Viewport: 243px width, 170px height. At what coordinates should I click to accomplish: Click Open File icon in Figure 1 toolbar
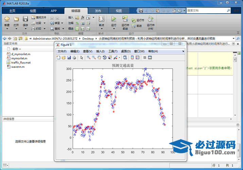pos(64,58)
